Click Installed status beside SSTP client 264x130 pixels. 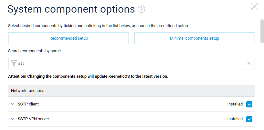(235, 104)
